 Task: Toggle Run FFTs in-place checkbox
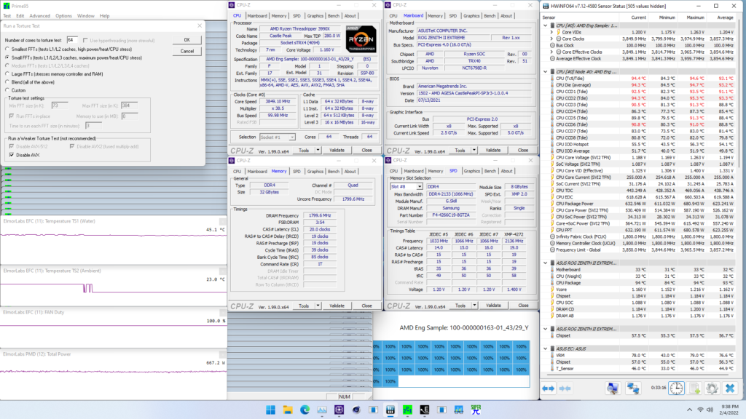(x=12, y=116)
